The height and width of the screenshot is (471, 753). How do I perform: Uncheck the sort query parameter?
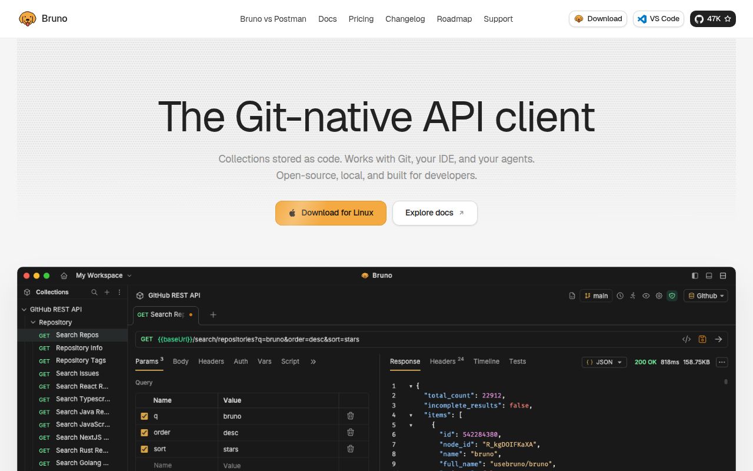click(144, 449)
